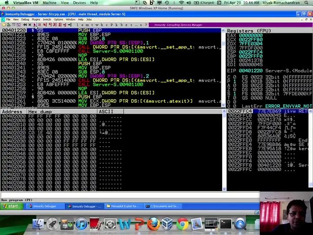This screenshot has width=313, height=235.
Task: Select the instruction at address 00401233
Action: click(x=111, y=51)
